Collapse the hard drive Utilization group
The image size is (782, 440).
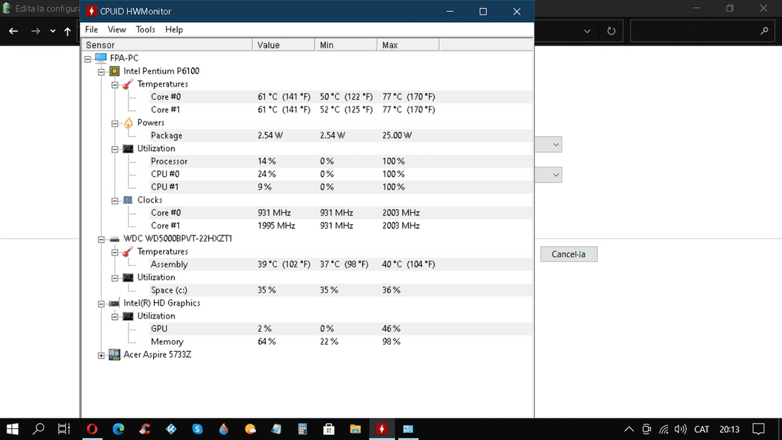[x=114, y=278]
